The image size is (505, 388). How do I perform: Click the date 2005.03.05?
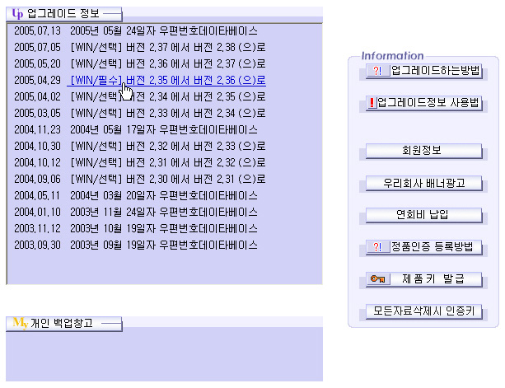[37, 113]
